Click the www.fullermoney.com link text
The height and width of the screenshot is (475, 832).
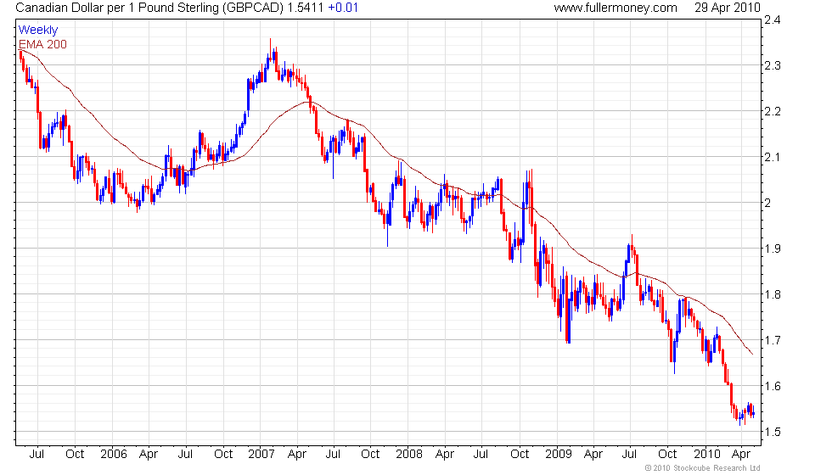pyautogui.click(x=616, y=8)
